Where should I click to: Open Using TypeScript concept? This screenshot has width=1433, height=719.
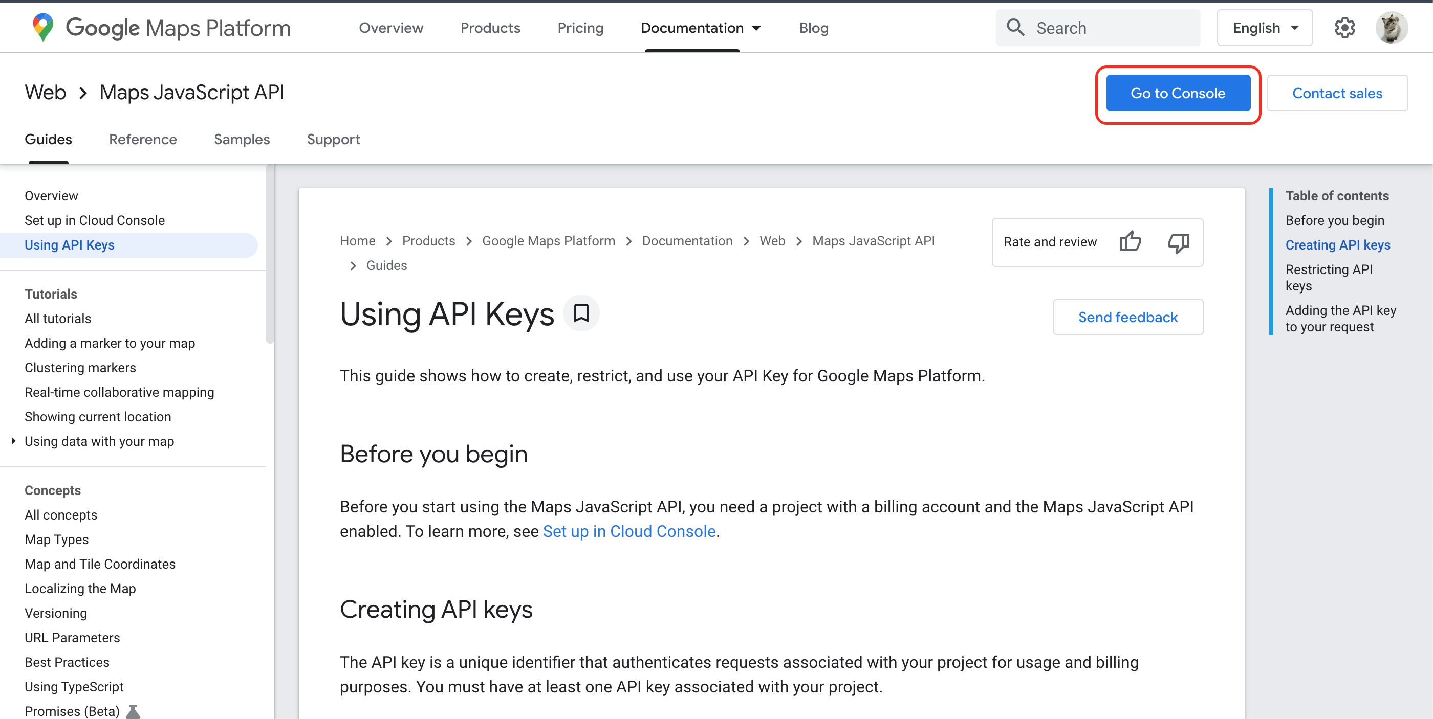[74, 686]
